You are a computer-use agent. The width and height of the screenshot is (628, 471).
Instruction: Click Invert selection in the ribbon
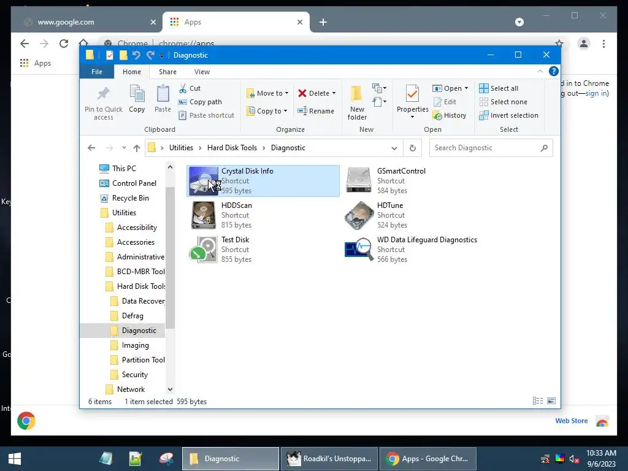(508, 115)
